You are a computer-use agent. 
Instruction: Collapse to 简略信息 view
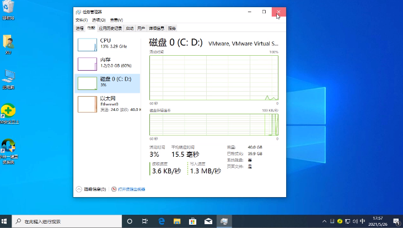click(92, 189)
